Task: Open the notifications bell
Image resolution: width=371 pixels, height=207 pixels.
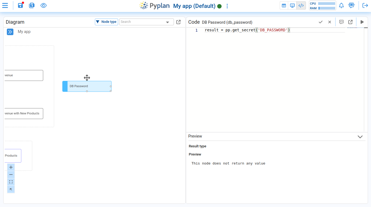Action: 341,5
